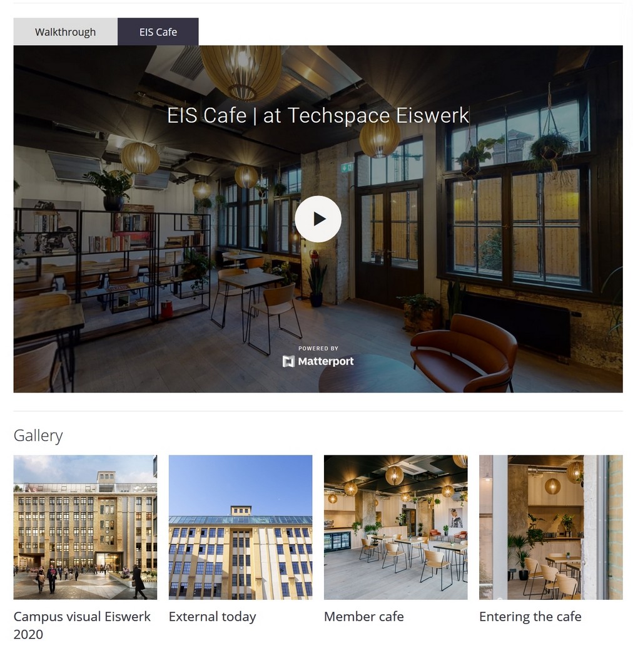View the Member cafe gallery photo

coord(396,527)
